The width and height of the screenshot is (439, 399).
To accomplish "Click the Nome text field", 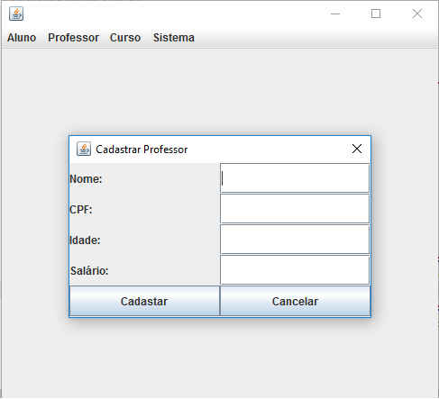I will 295,178.
